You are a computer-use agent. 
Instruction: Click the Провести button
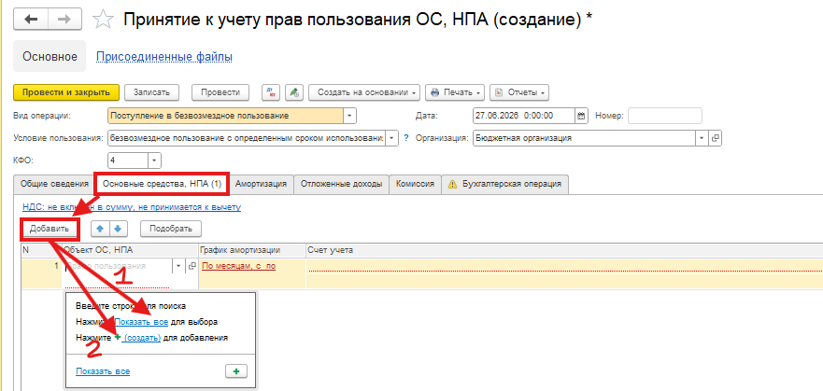(x=220, y=92)
